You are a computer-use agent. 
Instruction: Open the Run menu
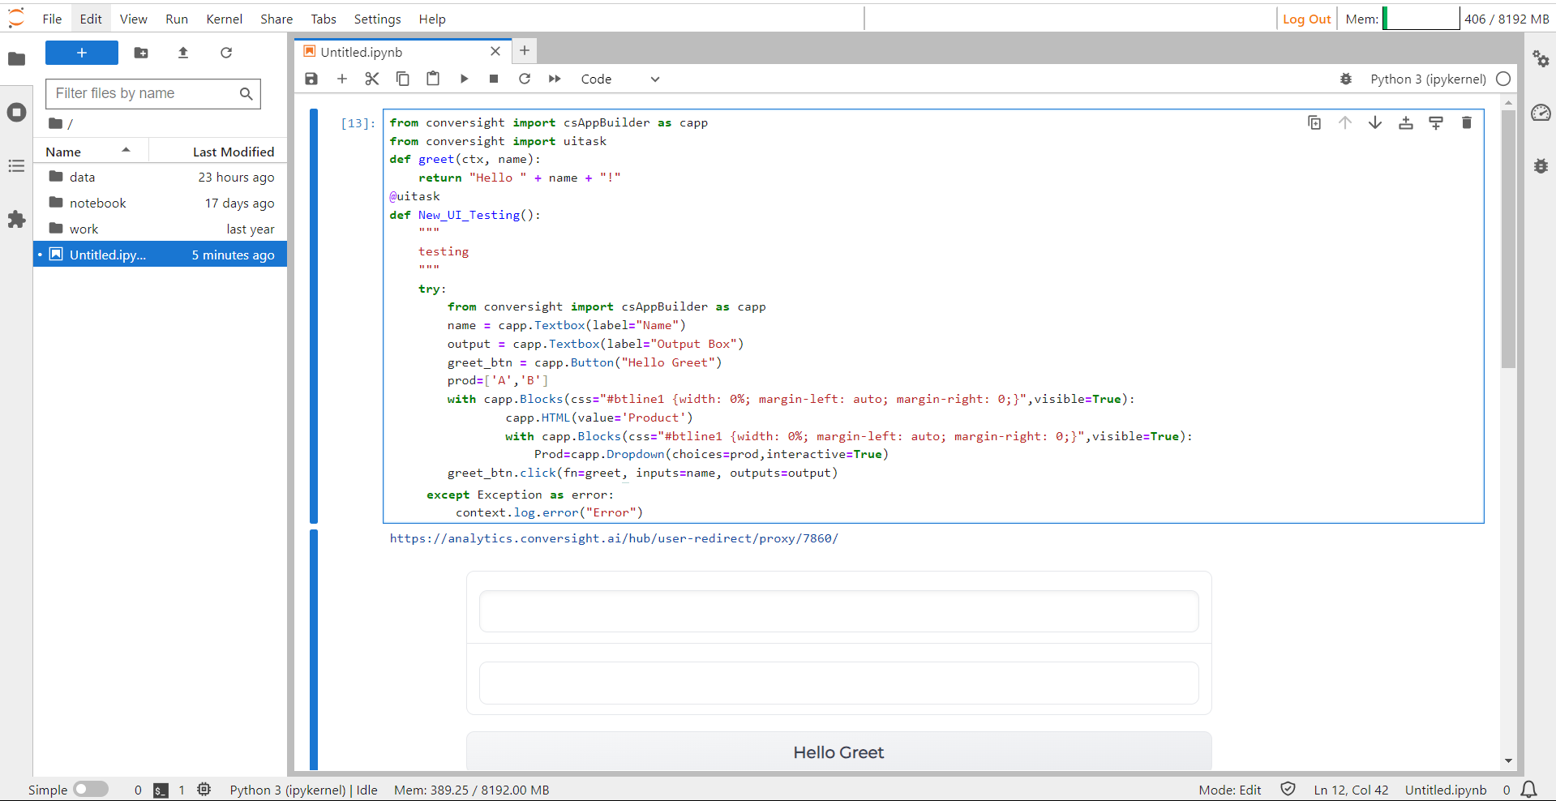pyautogui.click(x=177, y=19)
